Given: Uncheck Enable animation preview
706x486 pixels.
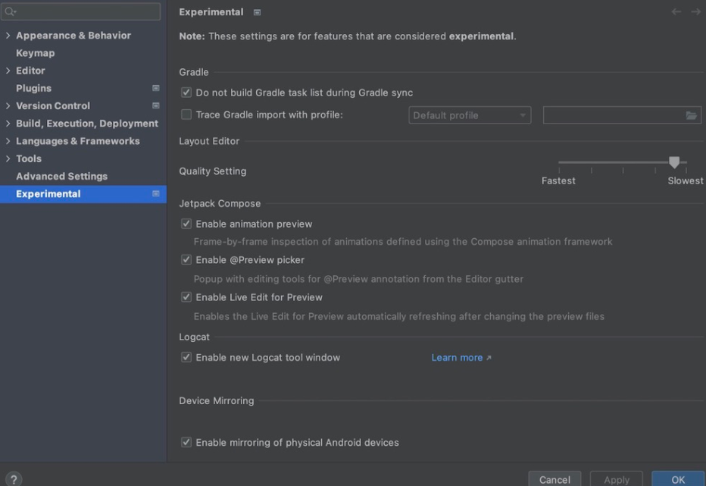Looking at the screenshot, I should click(x=186, y=224).
